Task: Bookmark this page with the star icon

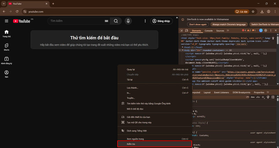Action: click(x=253, y=12)
